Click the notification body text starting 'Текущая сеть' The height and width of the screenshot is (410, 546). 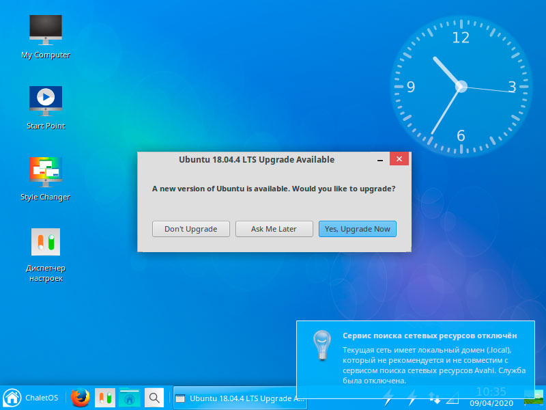pyautogui.click(x=434, y=365)
